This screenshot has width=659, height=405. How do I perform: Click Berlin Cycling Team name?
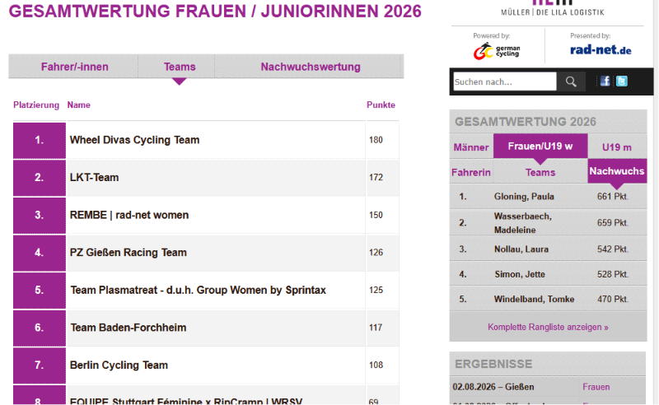pos(119,365)
